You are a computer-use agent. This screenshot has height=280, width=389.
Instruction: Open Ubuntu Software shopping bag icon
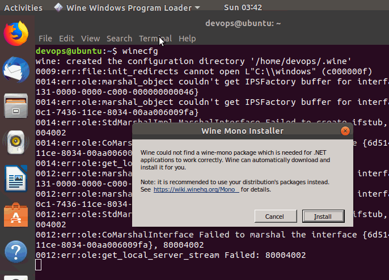point(16,215)
